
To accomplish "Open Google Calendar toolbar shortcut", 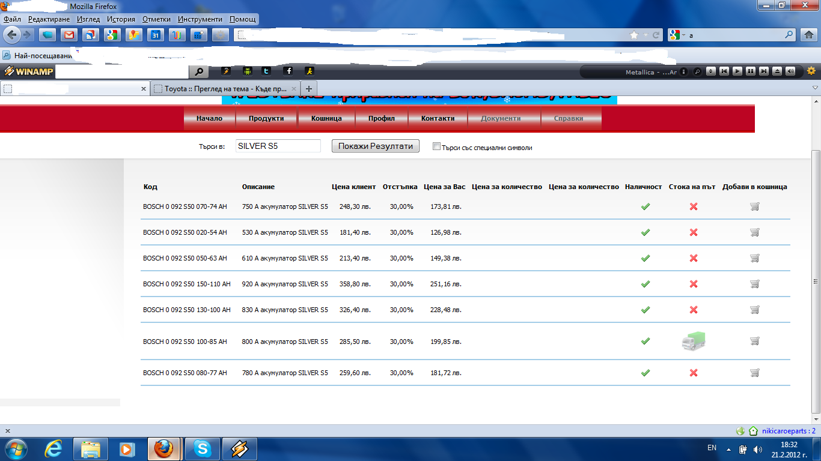I will click(155, 35).
